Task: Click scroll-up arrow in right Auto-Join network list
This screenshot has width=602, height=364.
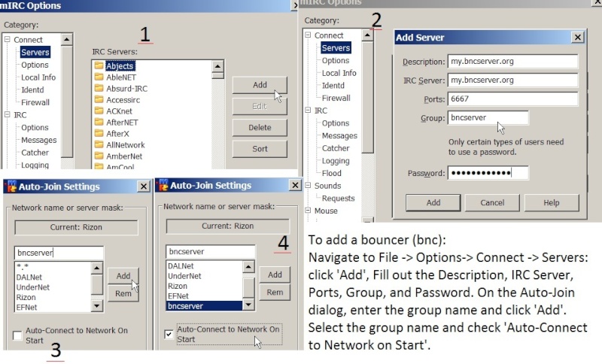Action: [x=248, y=267]
